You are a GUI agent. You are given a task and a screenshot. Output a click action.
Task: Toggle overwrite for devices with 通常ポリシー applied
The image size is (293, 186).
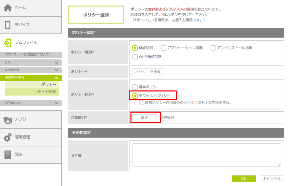[x=141, y=102]
